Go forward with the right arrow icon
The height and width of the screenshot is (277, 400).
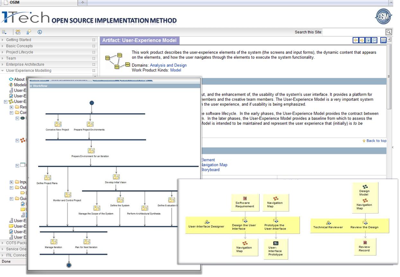tap(362, 40)
